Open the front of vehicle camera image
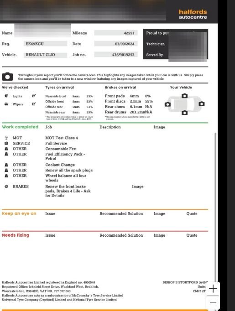The width and height of the screenshot is (235, 311). [x=185, y=96]
